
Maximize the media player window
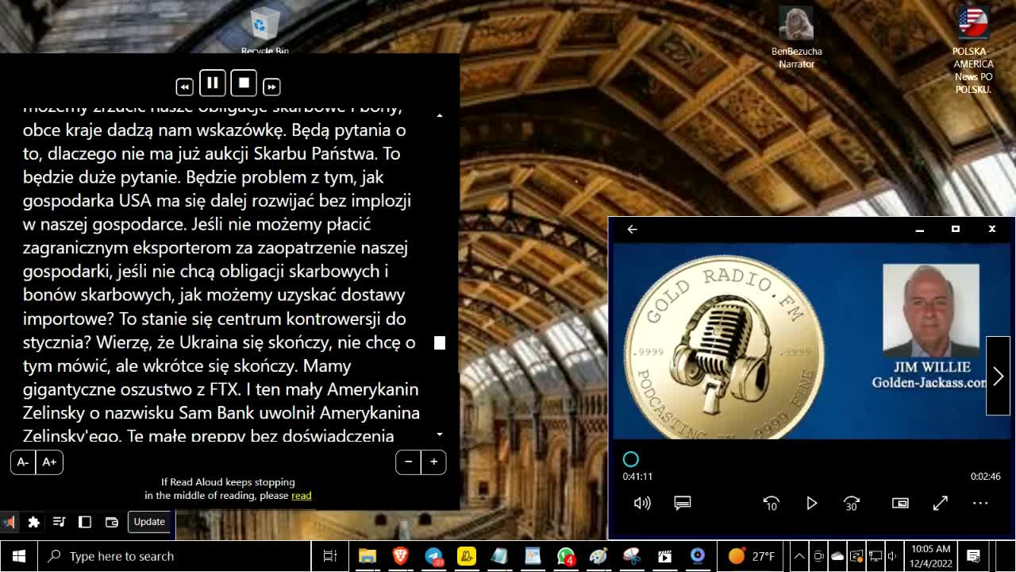coord(956,229)
